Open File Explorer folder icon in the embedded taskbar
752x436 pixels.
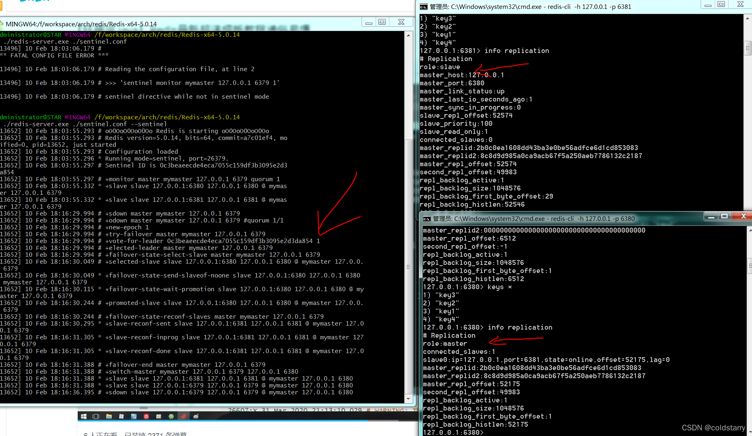pos(109,416)
